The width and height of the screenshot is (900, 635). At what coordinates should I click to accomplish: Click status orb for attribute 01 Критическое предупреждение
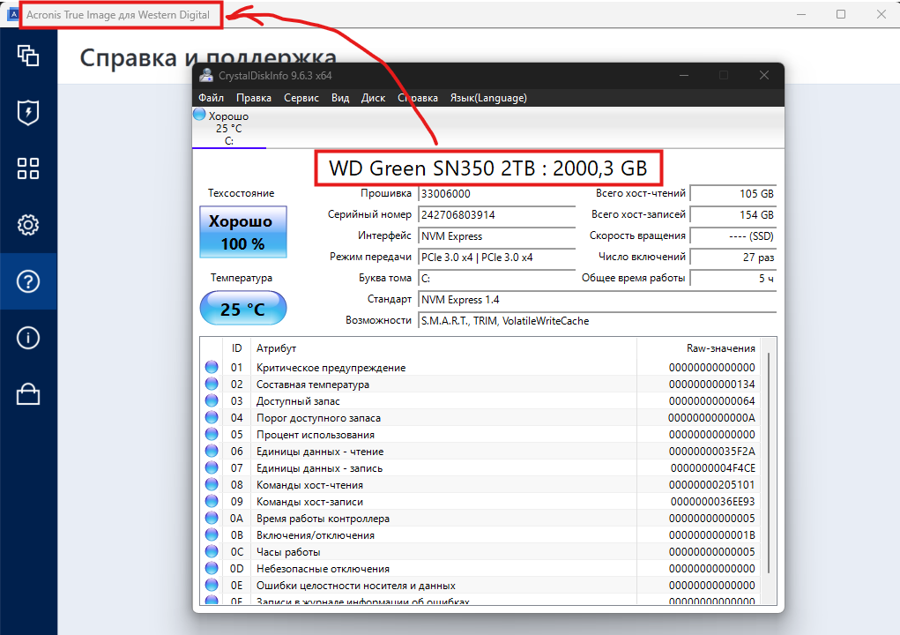click(x=212, y=367)
